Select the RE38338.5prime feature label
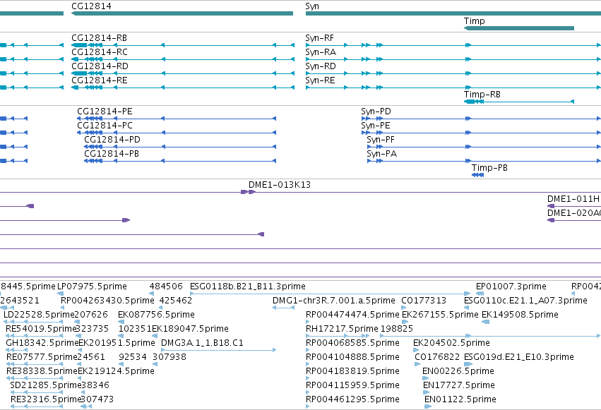Image resolution: width=601 pixels, height=410 pixels. [42, 371]
